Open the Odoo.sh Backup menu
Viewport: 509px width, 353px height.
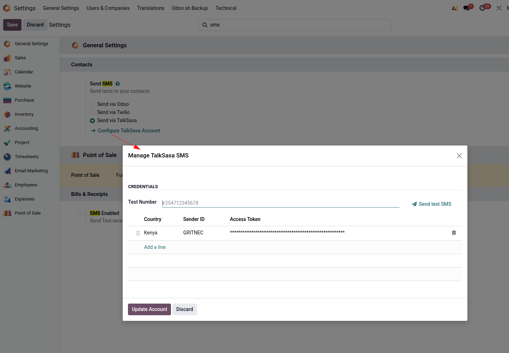point(190,8)
